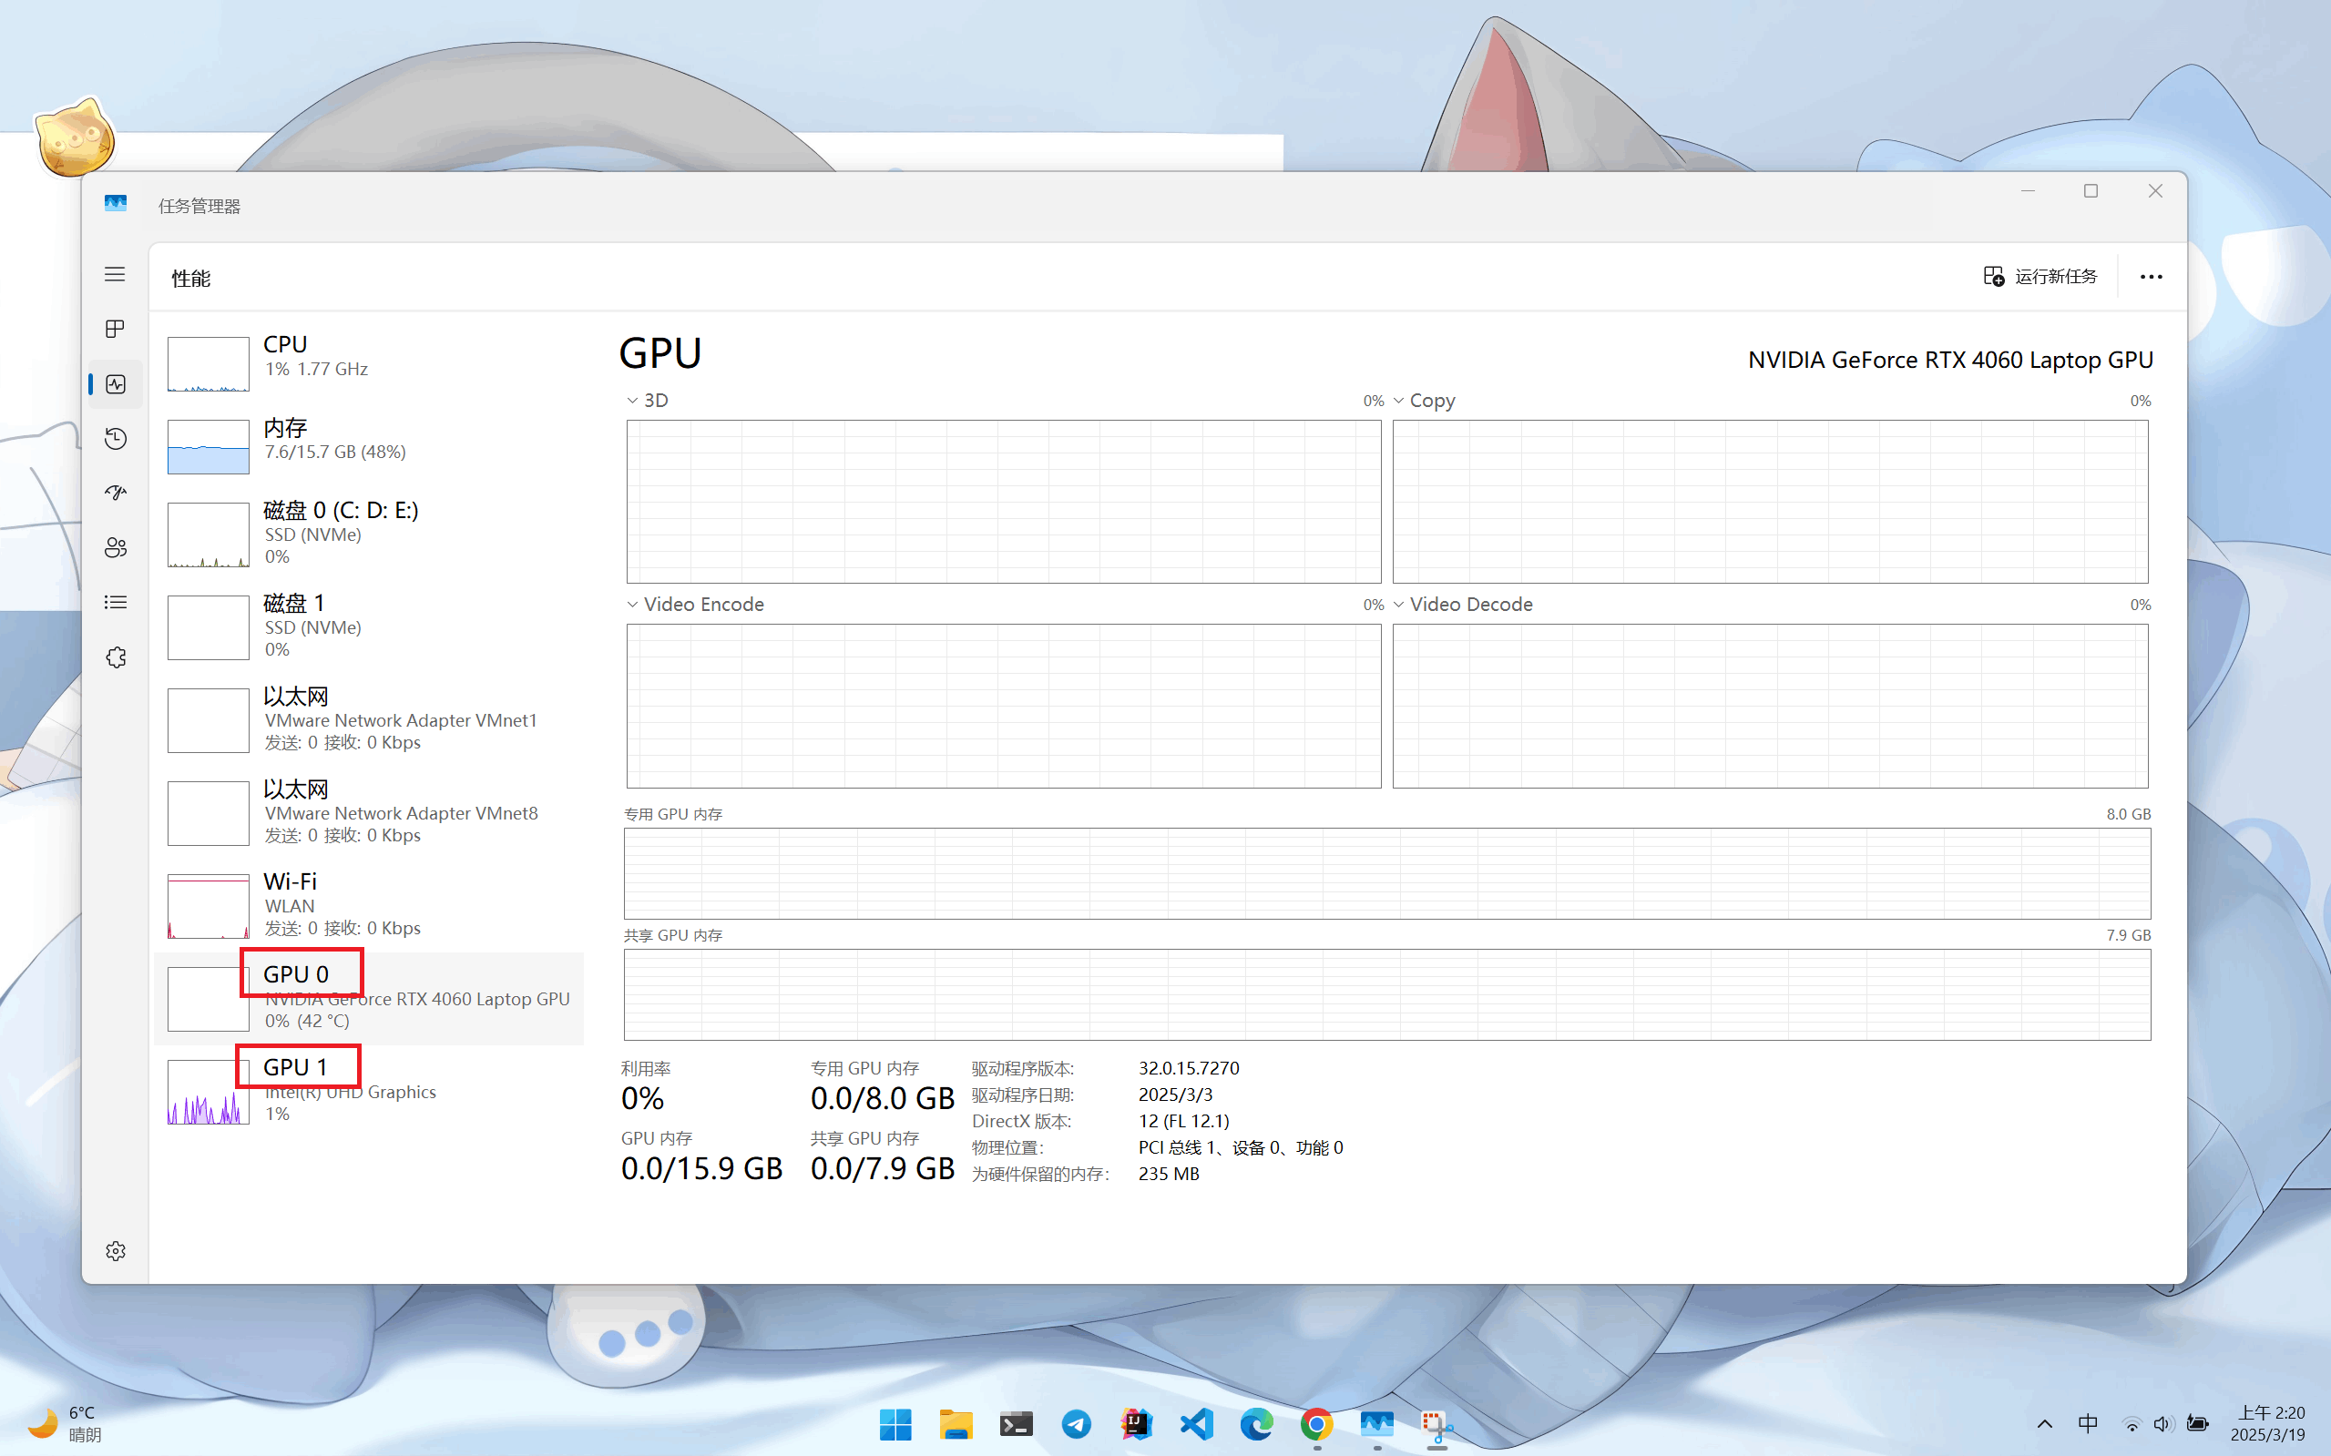The height and width of the screenshot is (1456, 2331).
Task: Select the Performance page icon in sidebar
Action: (116, 384)
